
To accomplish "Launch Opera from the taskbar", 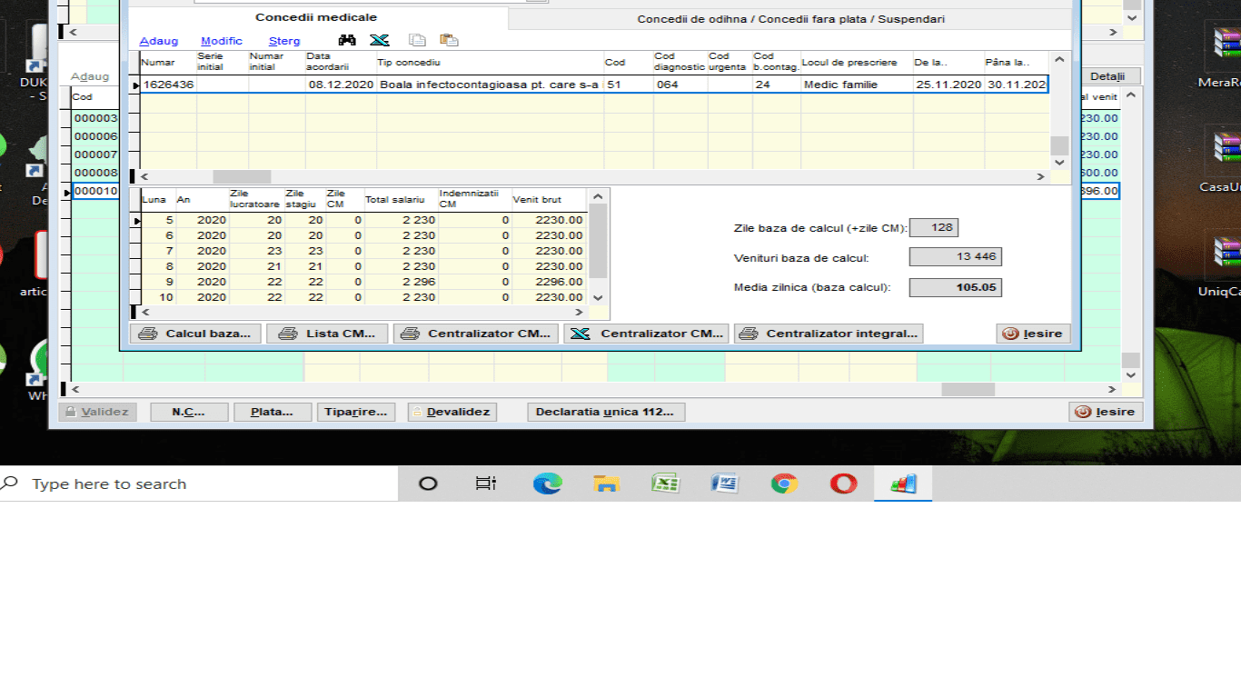I will [843, 484].
